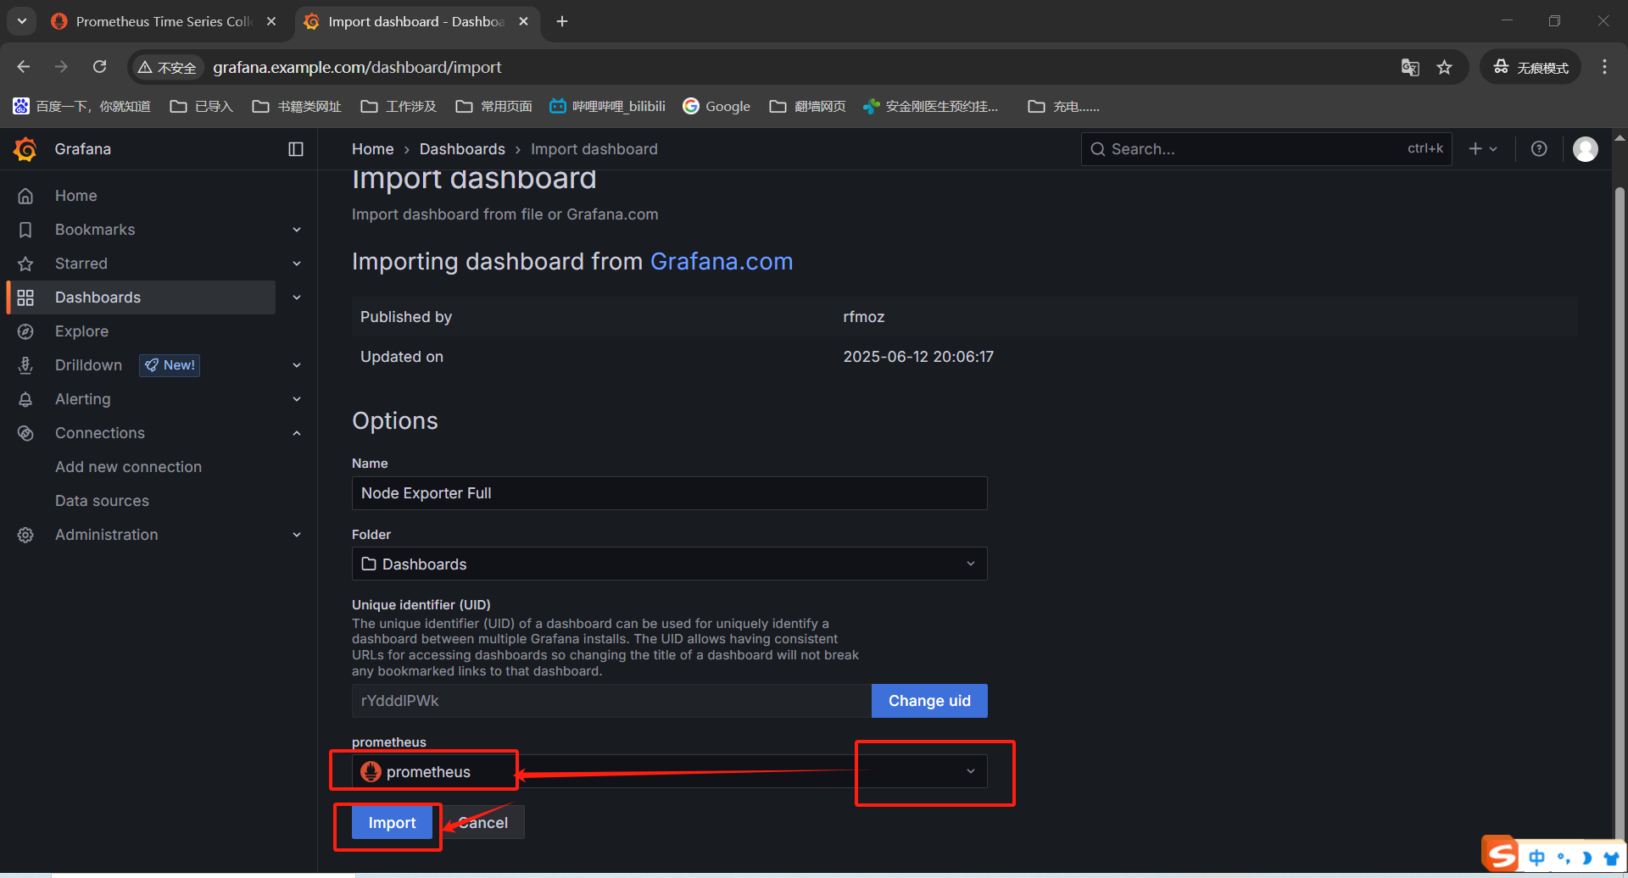Open Data sources menu item
The image size is (1628, 878).
click(102, 501)
